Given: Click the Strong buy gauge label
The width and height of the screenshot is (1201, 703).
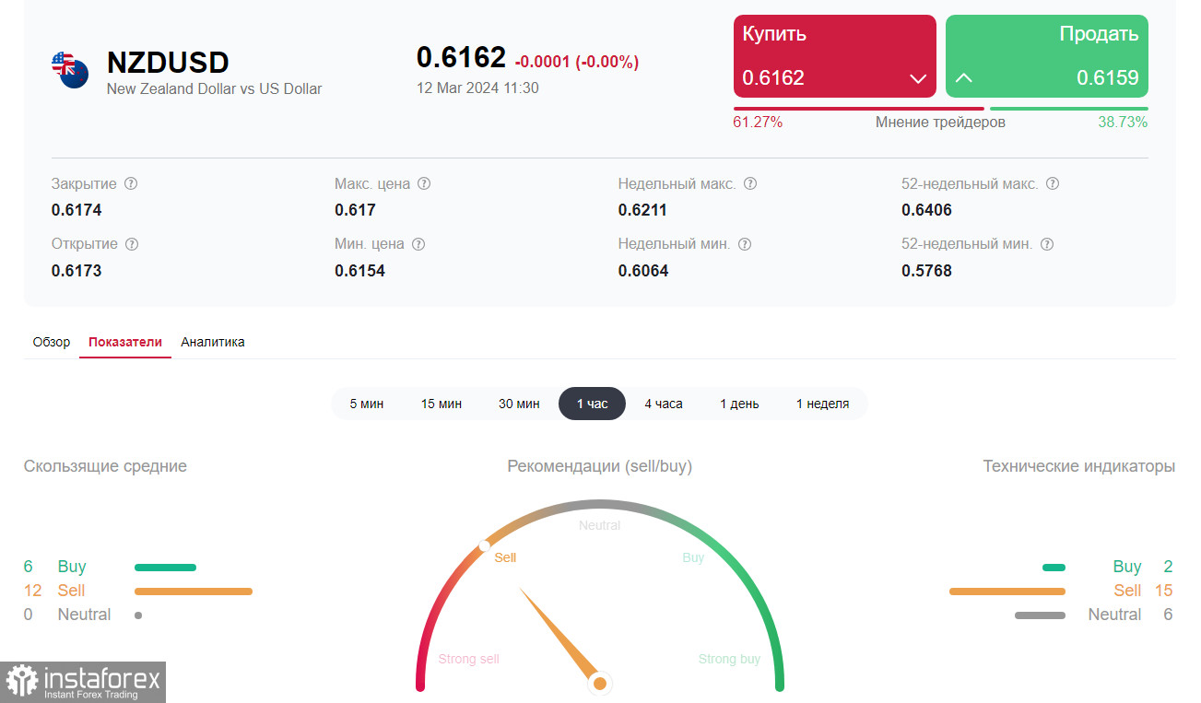Looking at the screenshot, I should (729, 659).
